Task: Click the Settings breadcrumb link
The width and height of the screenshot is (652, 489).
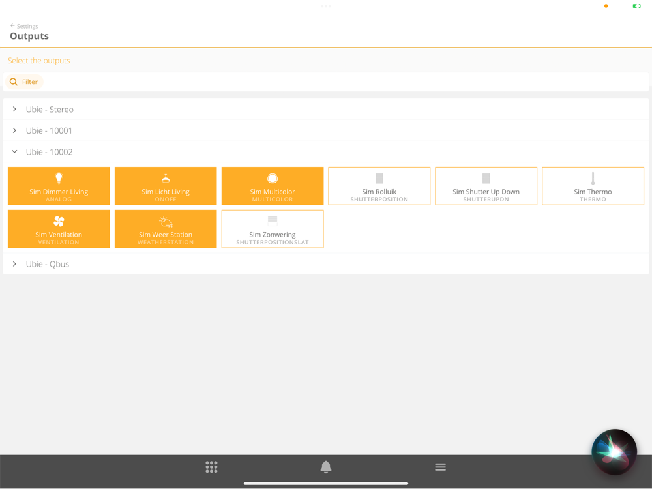Action: pos(27,26)
